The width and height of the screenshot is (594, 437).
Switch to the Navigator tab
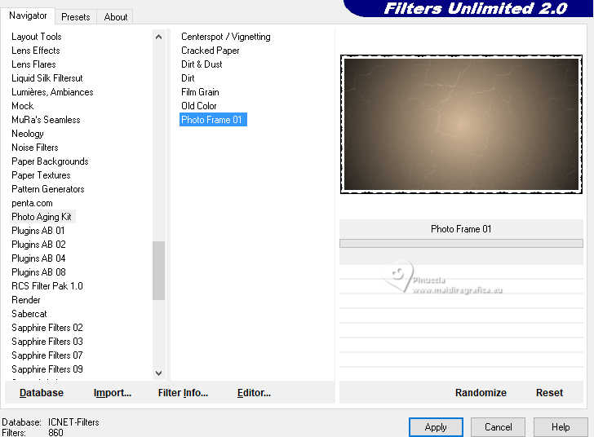click(28, 15)
